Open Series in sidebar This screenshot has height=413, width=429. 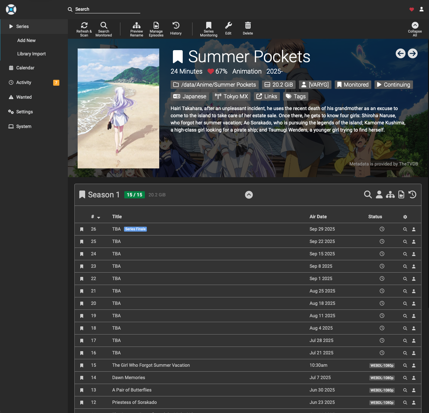coord(34,26)
